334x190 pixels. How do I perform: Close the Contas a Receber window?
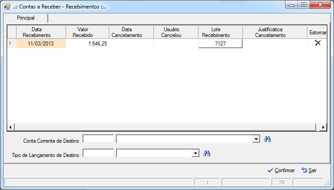click(x=320, y=5)
